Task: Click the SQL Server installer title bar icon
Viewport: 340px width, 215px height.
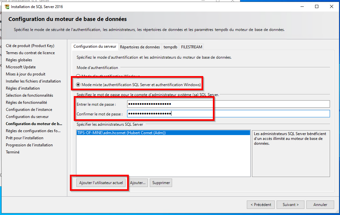Action: pyautogui.click(x=7, y=7)
